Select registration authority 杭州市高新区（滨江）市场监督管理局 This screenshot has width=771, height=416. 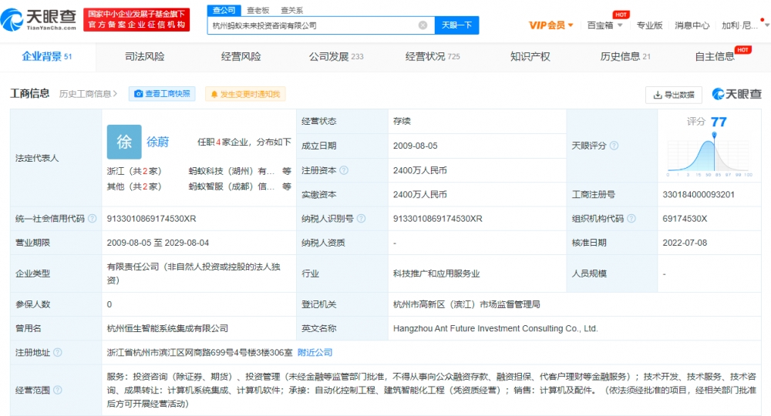(466, 304)
